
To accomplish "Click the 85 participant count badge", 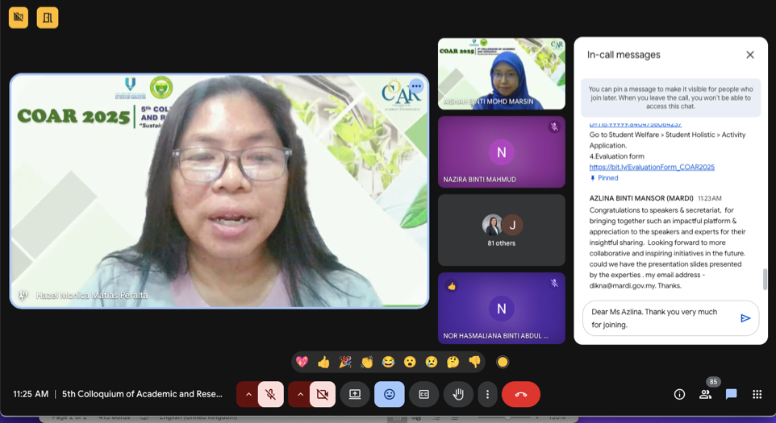I will [x=713, y=381].
